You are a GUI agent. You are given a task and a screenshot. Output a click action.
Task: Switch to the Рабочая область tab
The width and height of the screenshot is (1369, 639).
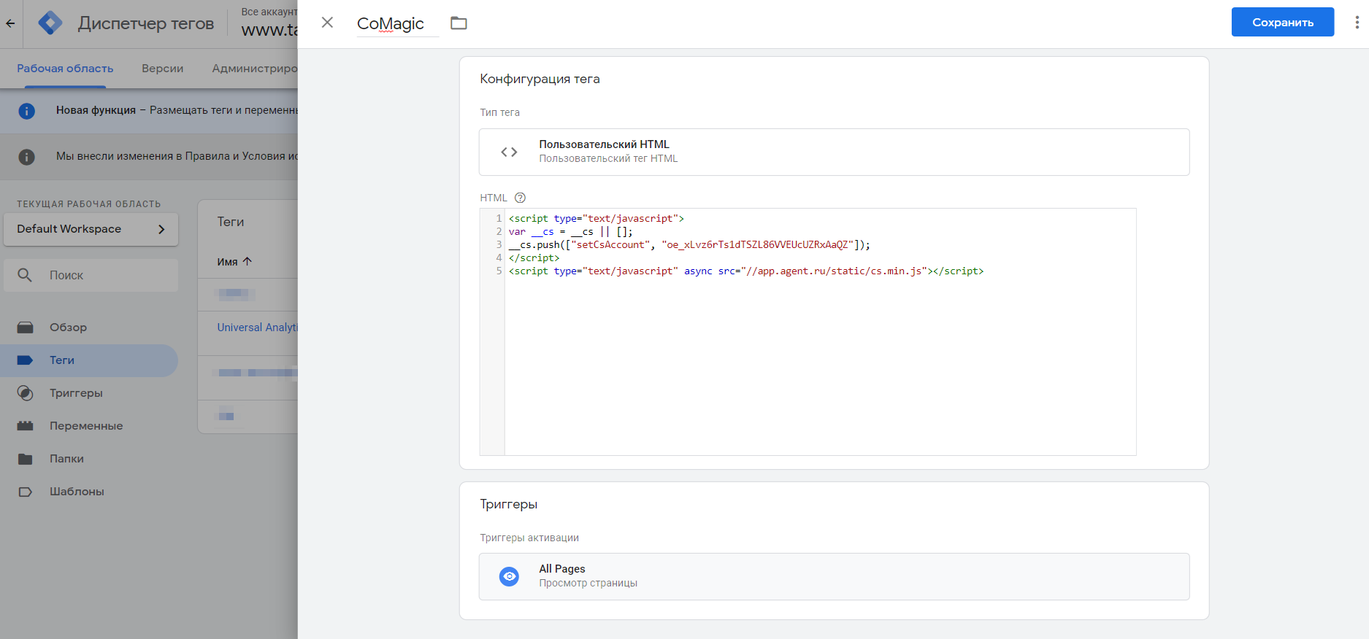point(65,69)
